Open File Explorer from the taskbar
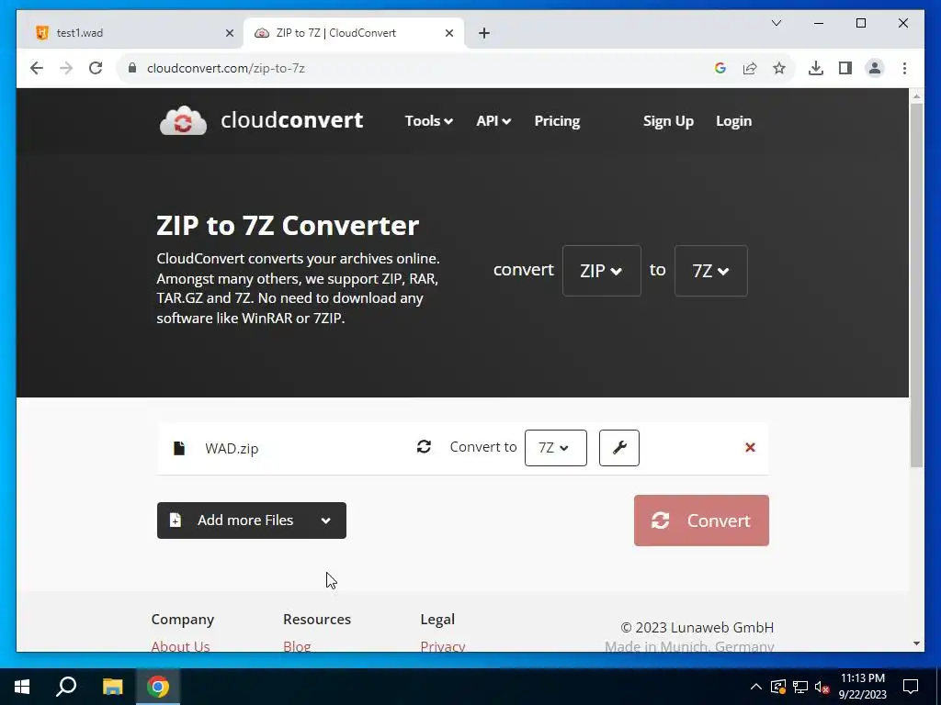941x705 pixels. (x=112, y=687)
